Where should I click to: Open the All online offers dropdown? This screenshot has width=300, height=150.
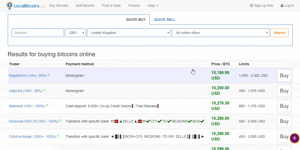pos(220,33)
